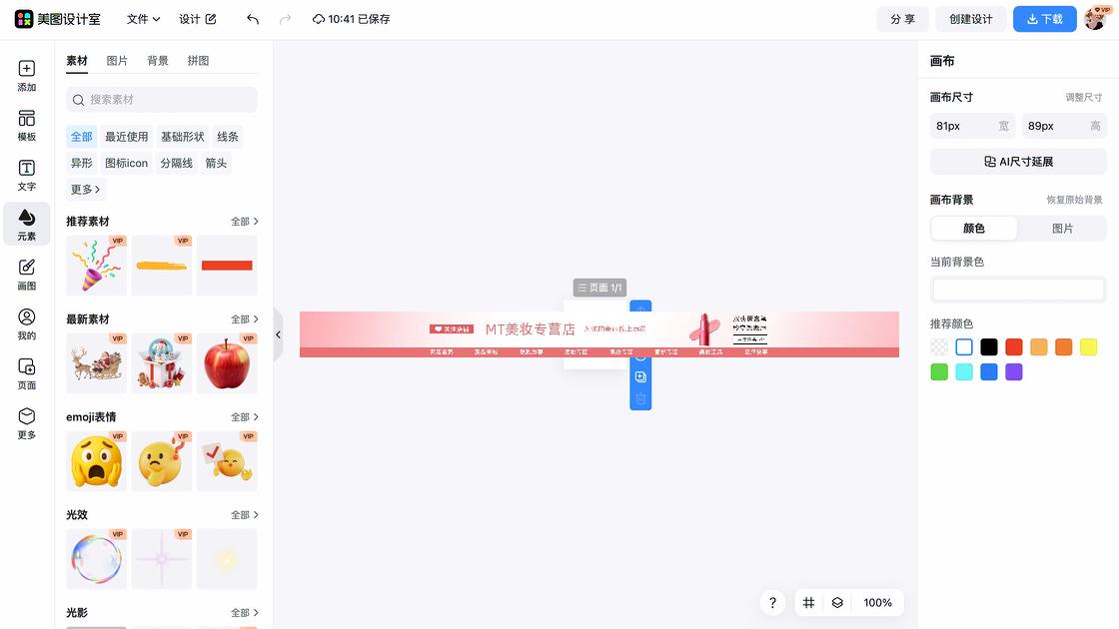Duplicate the page via blue copy icon
The image size is (1119, 629).
pos(639,376)
